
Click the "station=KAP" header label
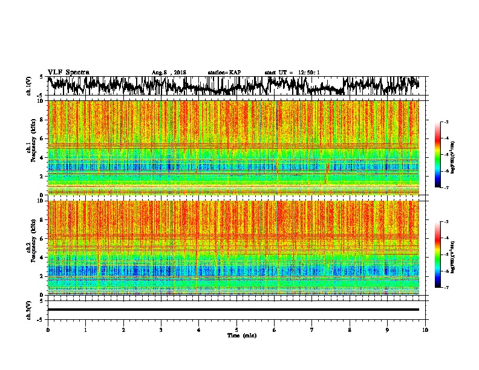[x=224, y=73]
